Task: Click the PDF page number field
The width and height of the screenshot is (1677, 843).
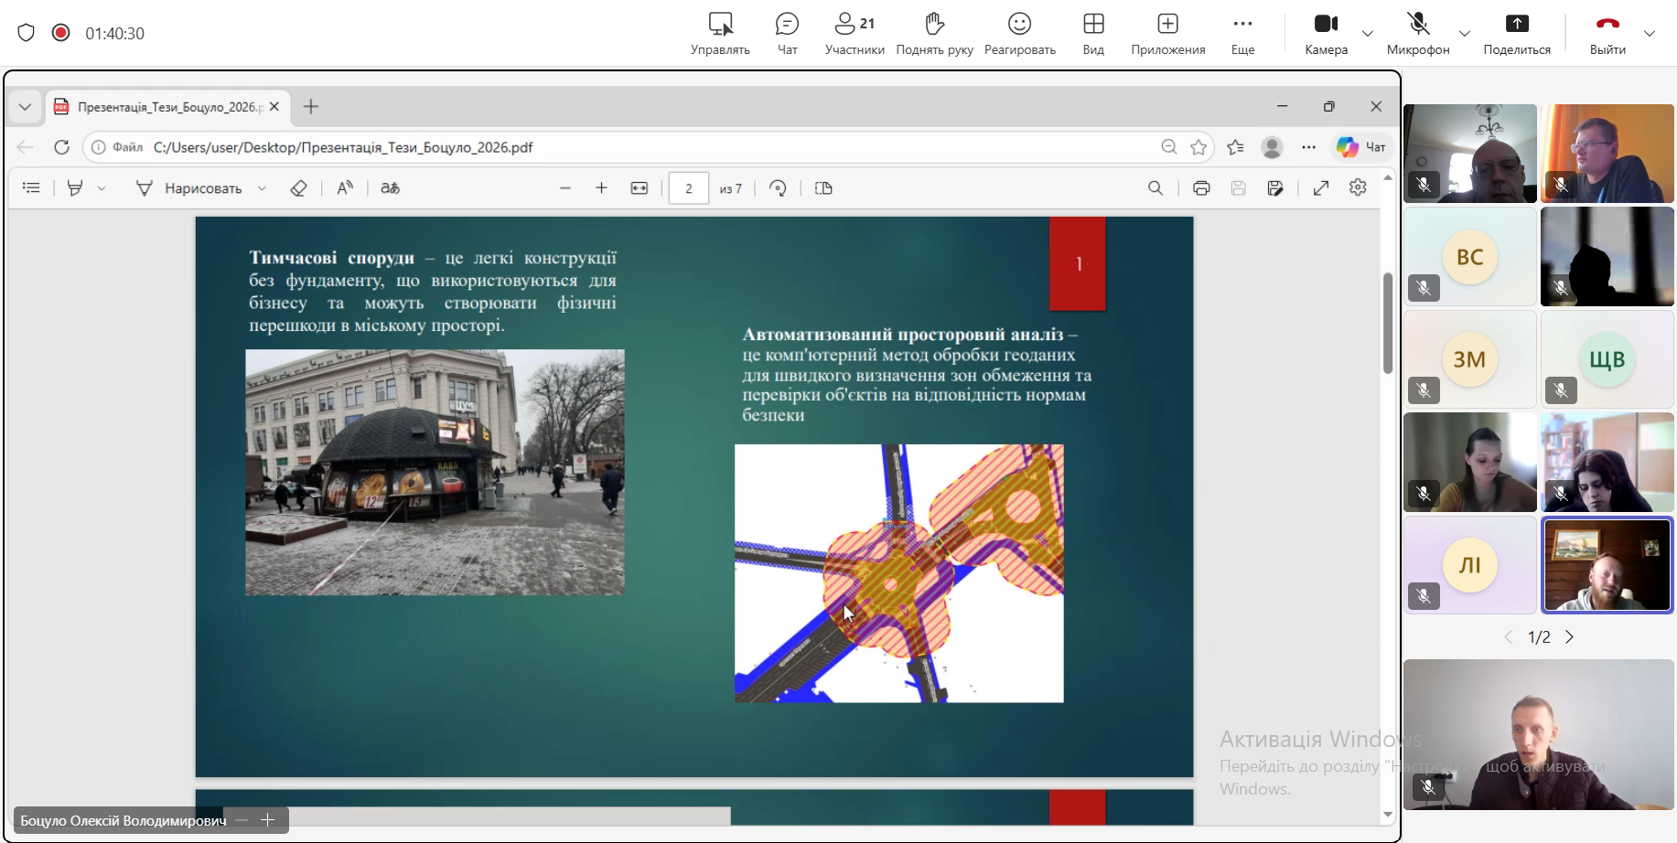Action: [688, 188]
